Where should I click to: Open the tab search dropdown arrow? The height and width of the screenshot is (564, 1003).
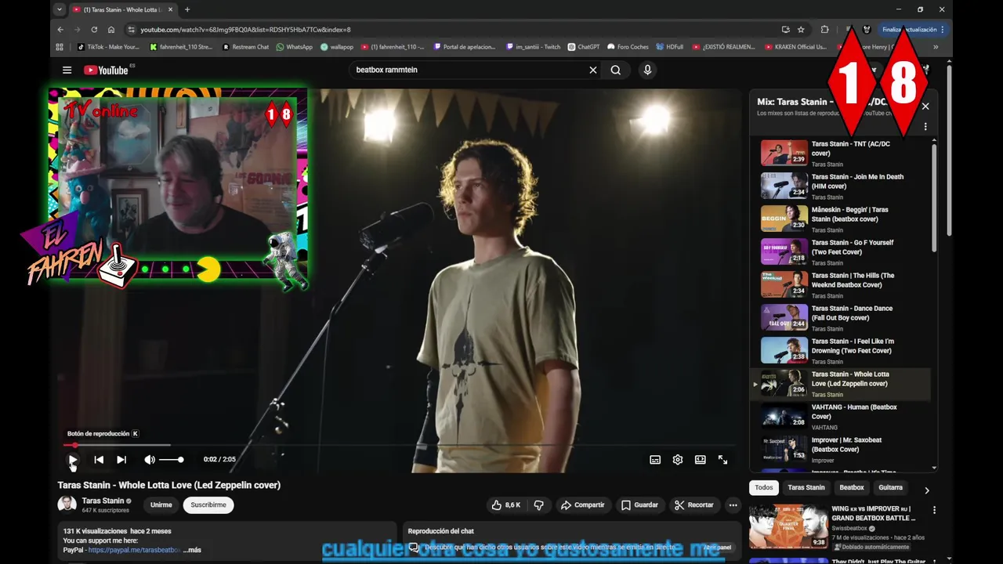tap(60, 9)
